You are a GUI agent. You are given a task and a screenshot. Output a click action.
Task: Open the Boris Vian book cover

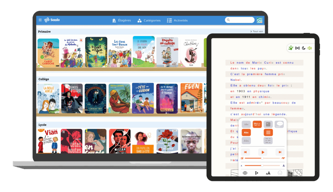(x=48, y=141)
